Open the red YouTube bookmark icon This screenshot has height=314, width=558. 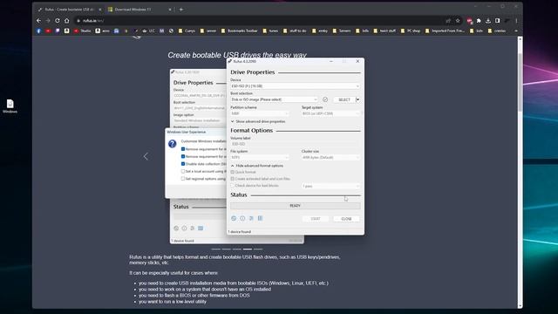click(x=48, y=31)
